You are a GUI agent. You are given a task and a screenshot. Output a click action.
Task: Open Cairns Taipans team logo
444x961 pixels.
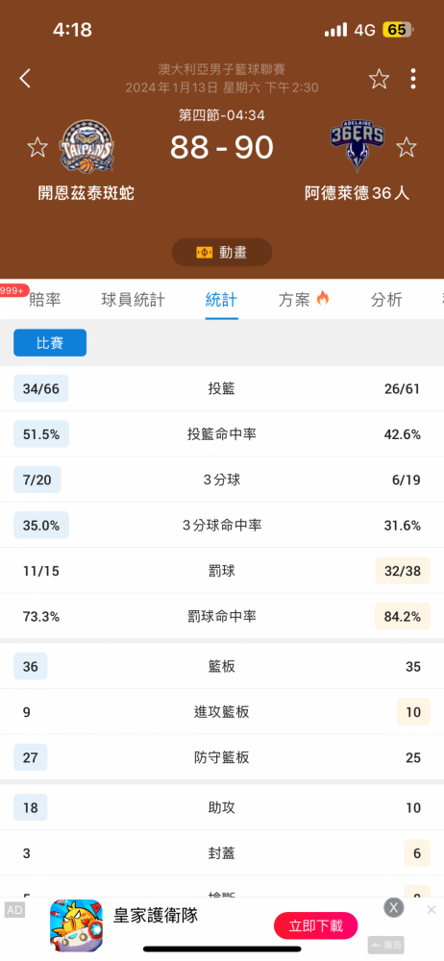tap(86, 147)
